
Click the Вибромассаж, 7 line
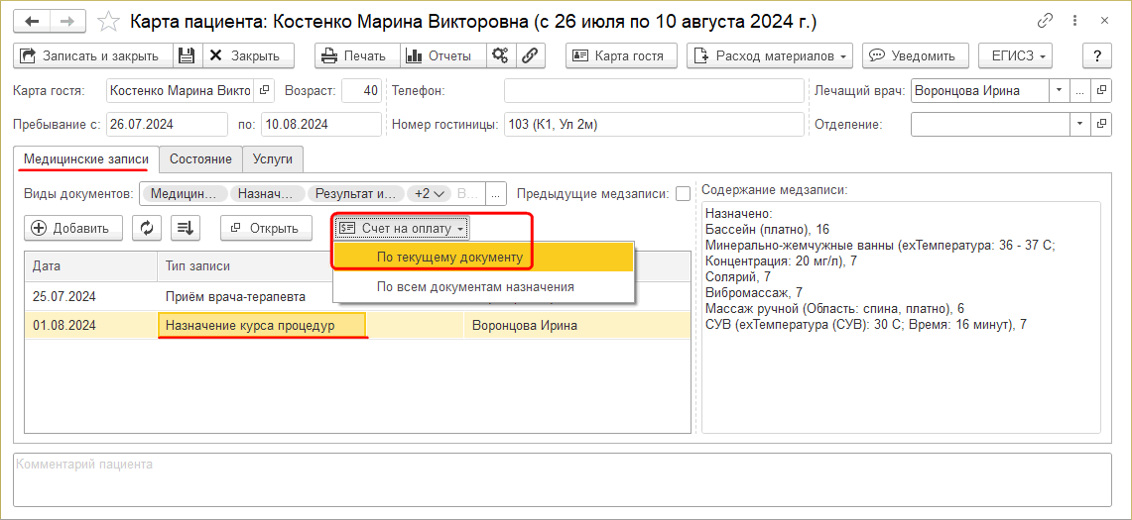tap(754, 293)
